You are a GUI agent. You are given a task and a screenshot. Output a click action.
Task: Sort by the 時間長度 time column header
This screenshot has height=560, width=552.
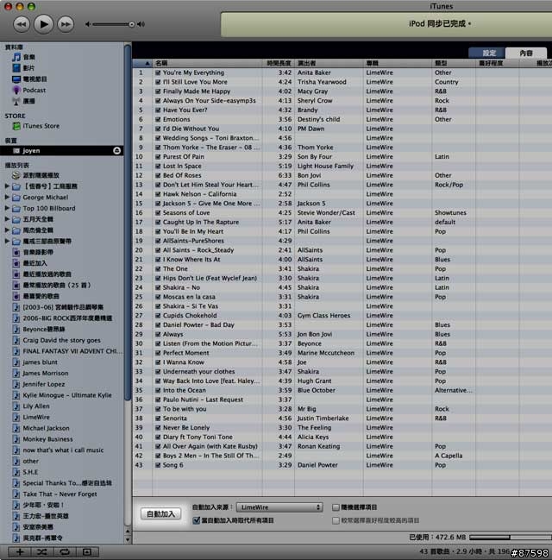[x=279, y=63]
